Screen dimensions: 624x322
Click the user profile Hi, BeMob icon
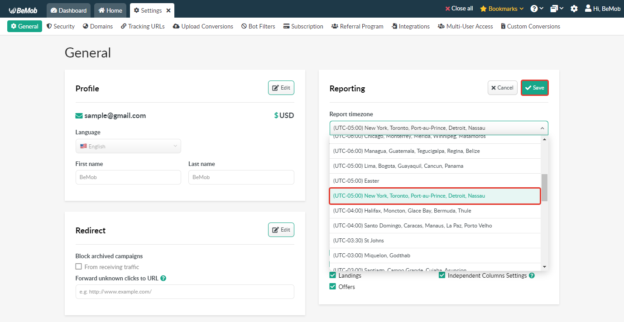[588, 9]
